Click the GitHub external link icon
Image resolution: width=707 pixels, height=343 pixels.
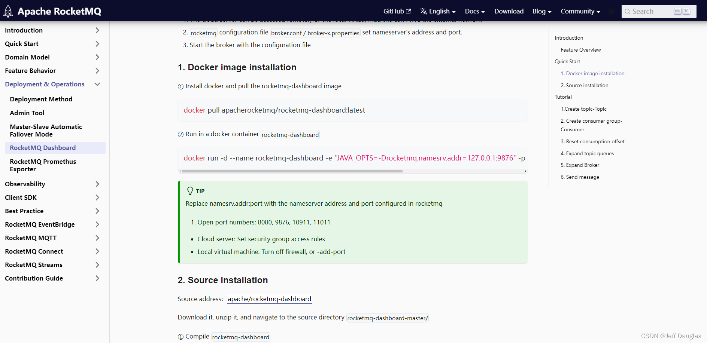(408, 11)
